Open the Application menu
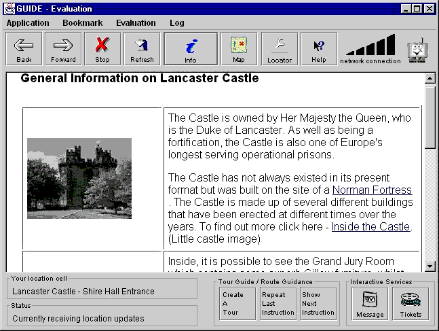Image resolution: width=439 pixels, height=331 pixels. click(x=28, y=23)
